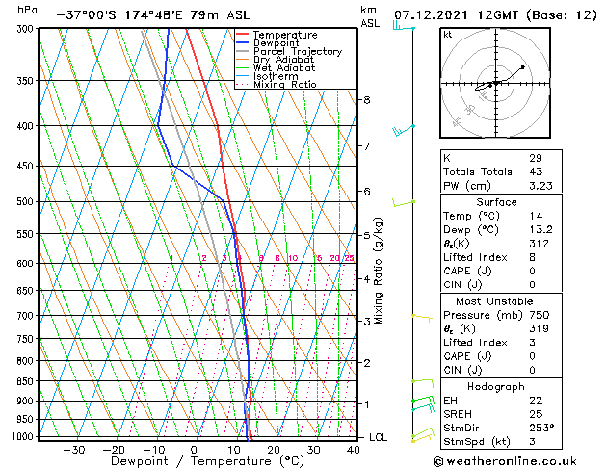
Task: Click the red Temperature legend line
Action: tap(242, 35)
